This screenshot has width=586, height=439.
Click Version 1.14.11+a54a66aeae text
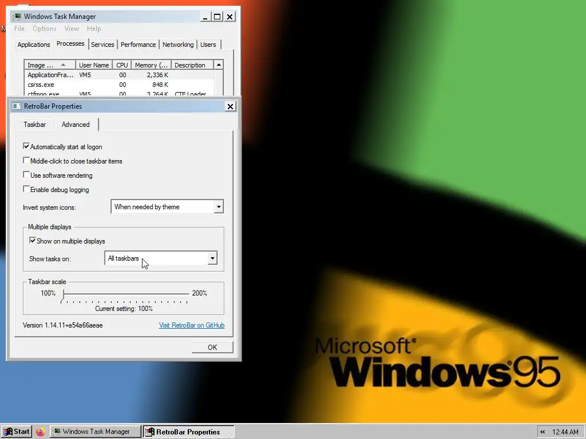63,325
